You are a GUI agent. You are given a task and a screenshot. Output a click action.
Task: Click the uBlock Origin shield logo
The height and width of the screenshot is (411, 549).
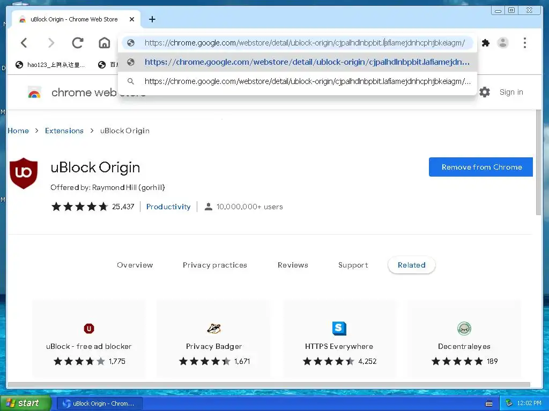(x=24, y=173)
